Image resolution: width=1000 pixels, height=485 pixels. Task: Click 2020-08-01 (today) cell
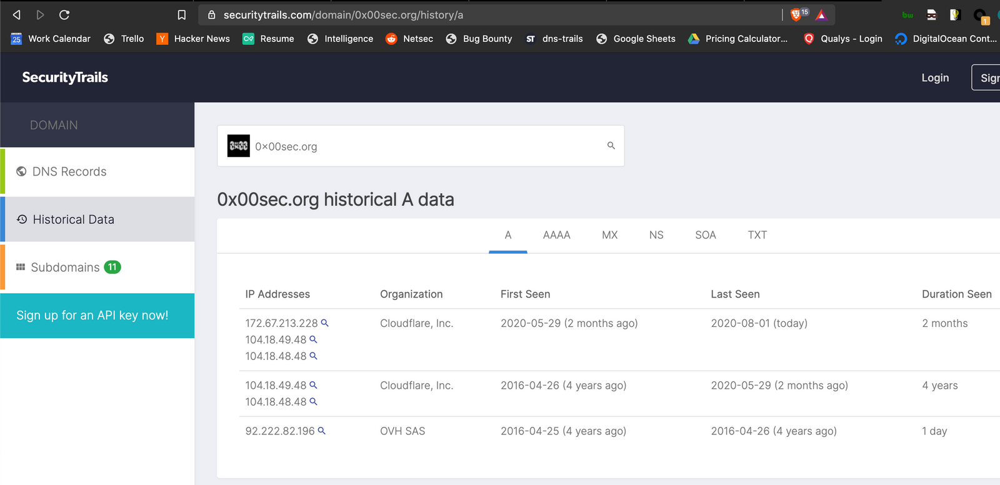(x=759, y=323)
